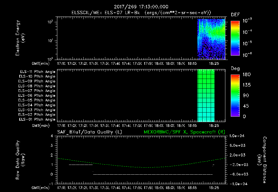Click the 1.0e+04 right-axis tick value

point(237,136)
